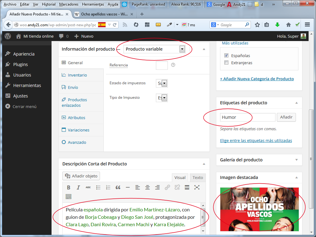
Task: Open the Envío product tab
Action: [81, 87]
